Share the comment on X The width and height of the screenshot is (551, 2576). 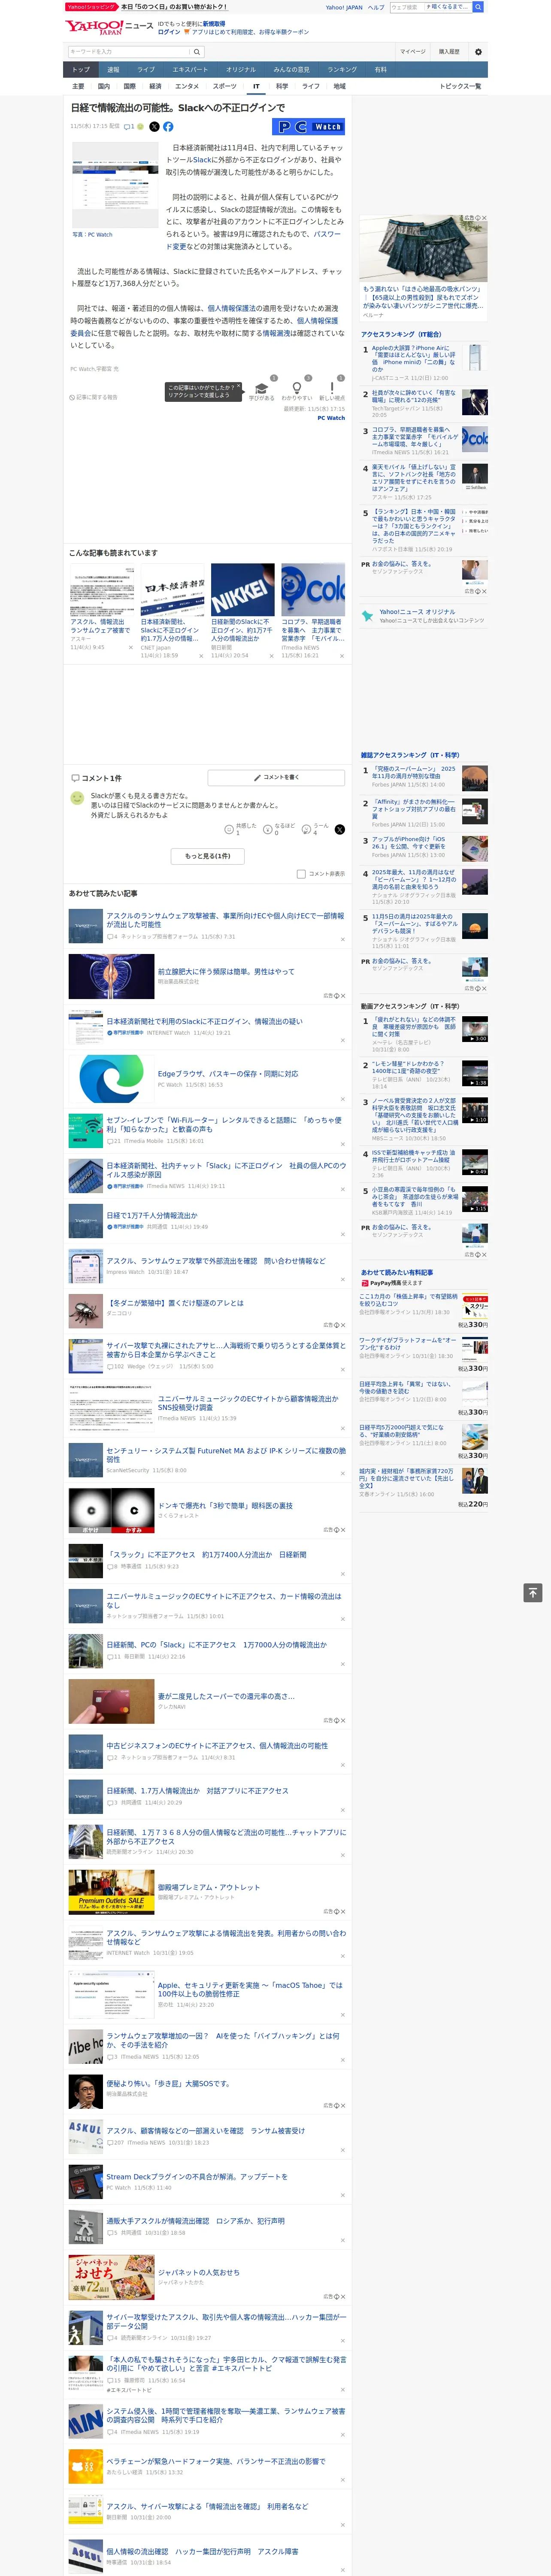coord(339,830)
